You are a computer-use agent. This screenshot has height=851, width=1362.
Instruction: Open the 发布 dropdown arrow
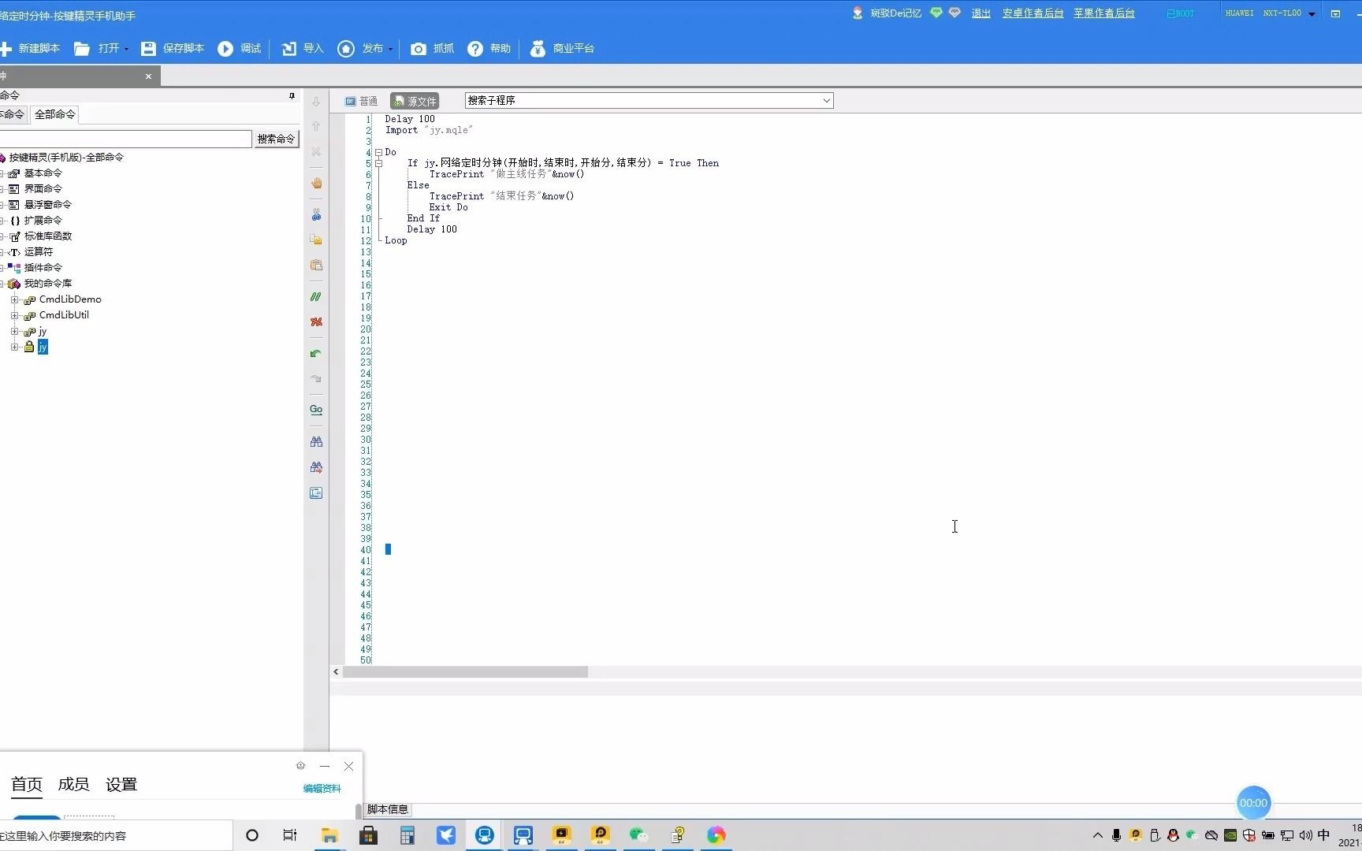[390, 50]
